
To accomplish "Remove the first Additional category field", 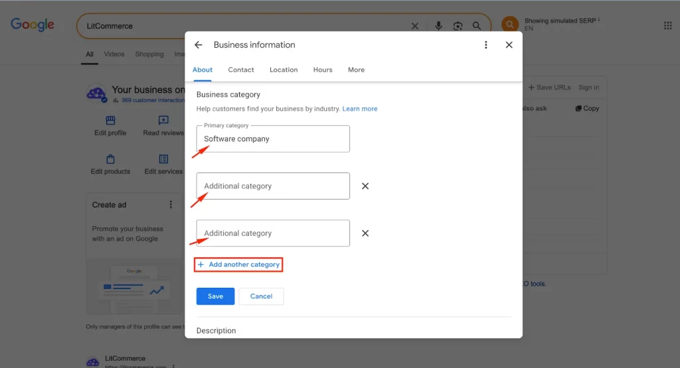I will click(365, 186).
